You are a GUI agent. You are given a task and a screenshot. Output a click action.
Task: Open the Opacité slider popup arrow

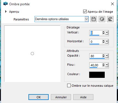tap(107, 56)
